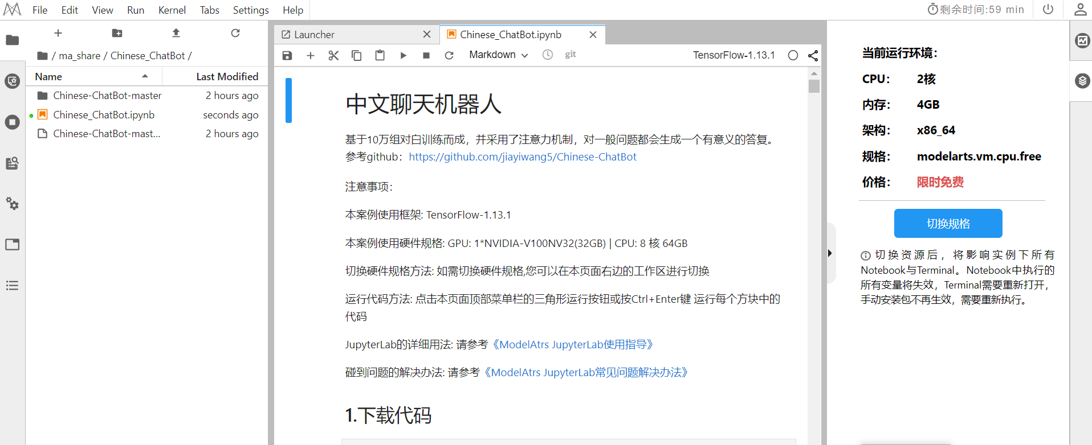
Task: Interrupt the kernel with stop icon
Action: (x=426, y=55)
